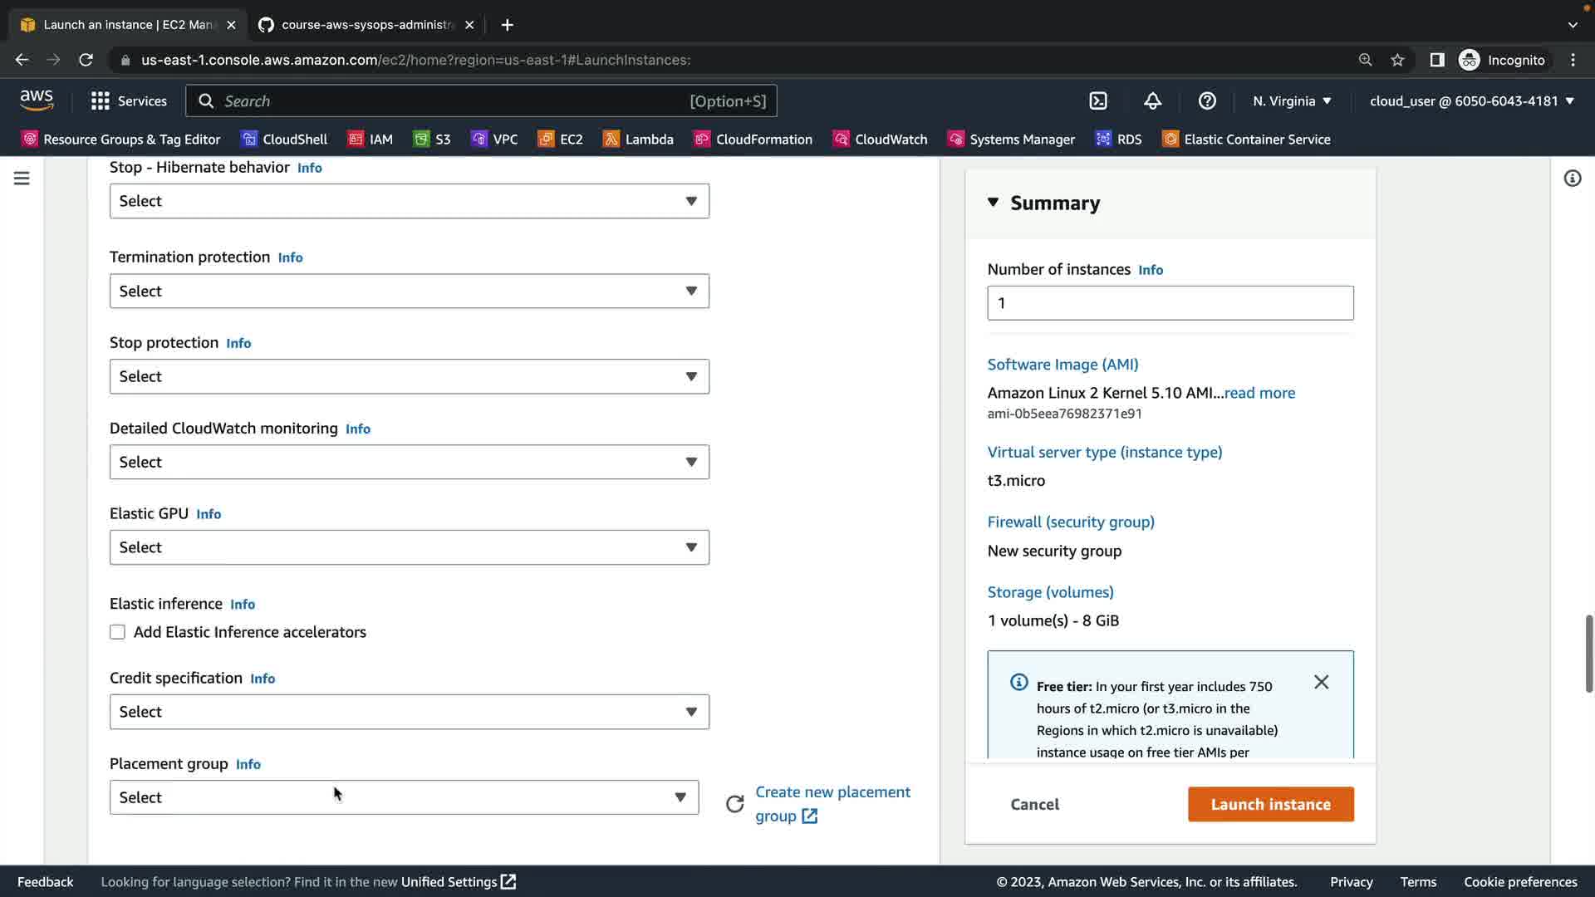
Task: Click the Services grid icon
Action: (x=101, y=100)
